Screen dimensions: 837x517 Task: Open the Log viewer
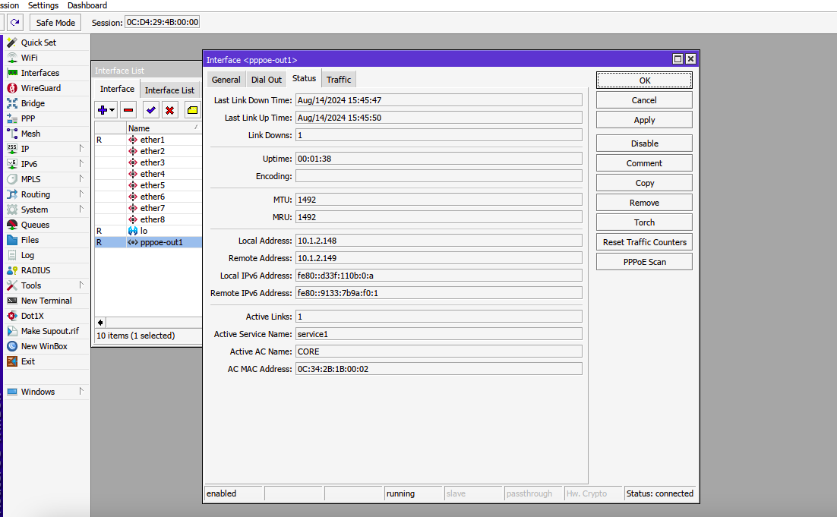click(27, 256)
